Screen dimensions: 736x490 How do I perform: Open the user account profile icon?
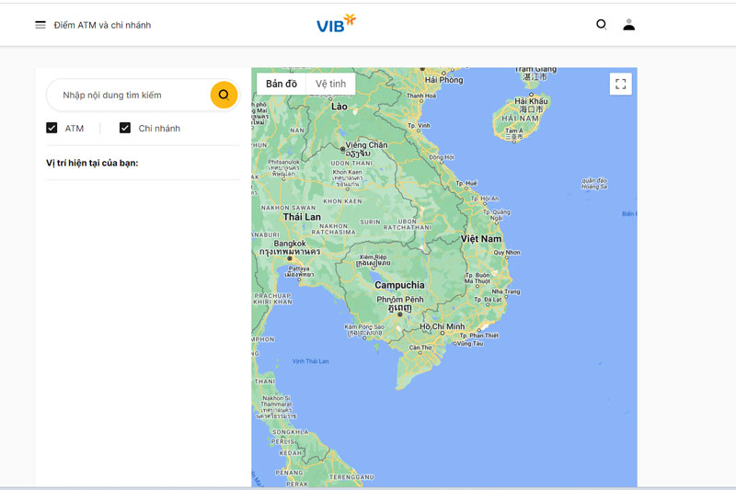629,25
